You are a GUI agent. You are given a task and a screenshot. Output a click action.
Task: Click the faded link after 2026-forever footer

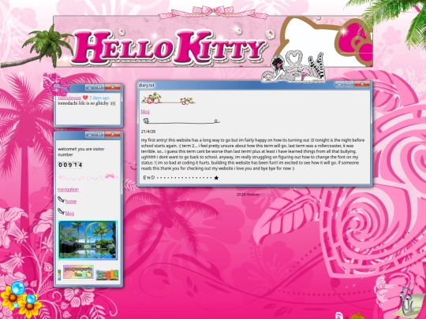[266, 195]
